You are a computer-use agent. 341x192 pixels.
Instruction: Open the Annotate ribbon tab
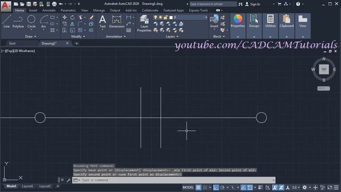tap(48, 10)
